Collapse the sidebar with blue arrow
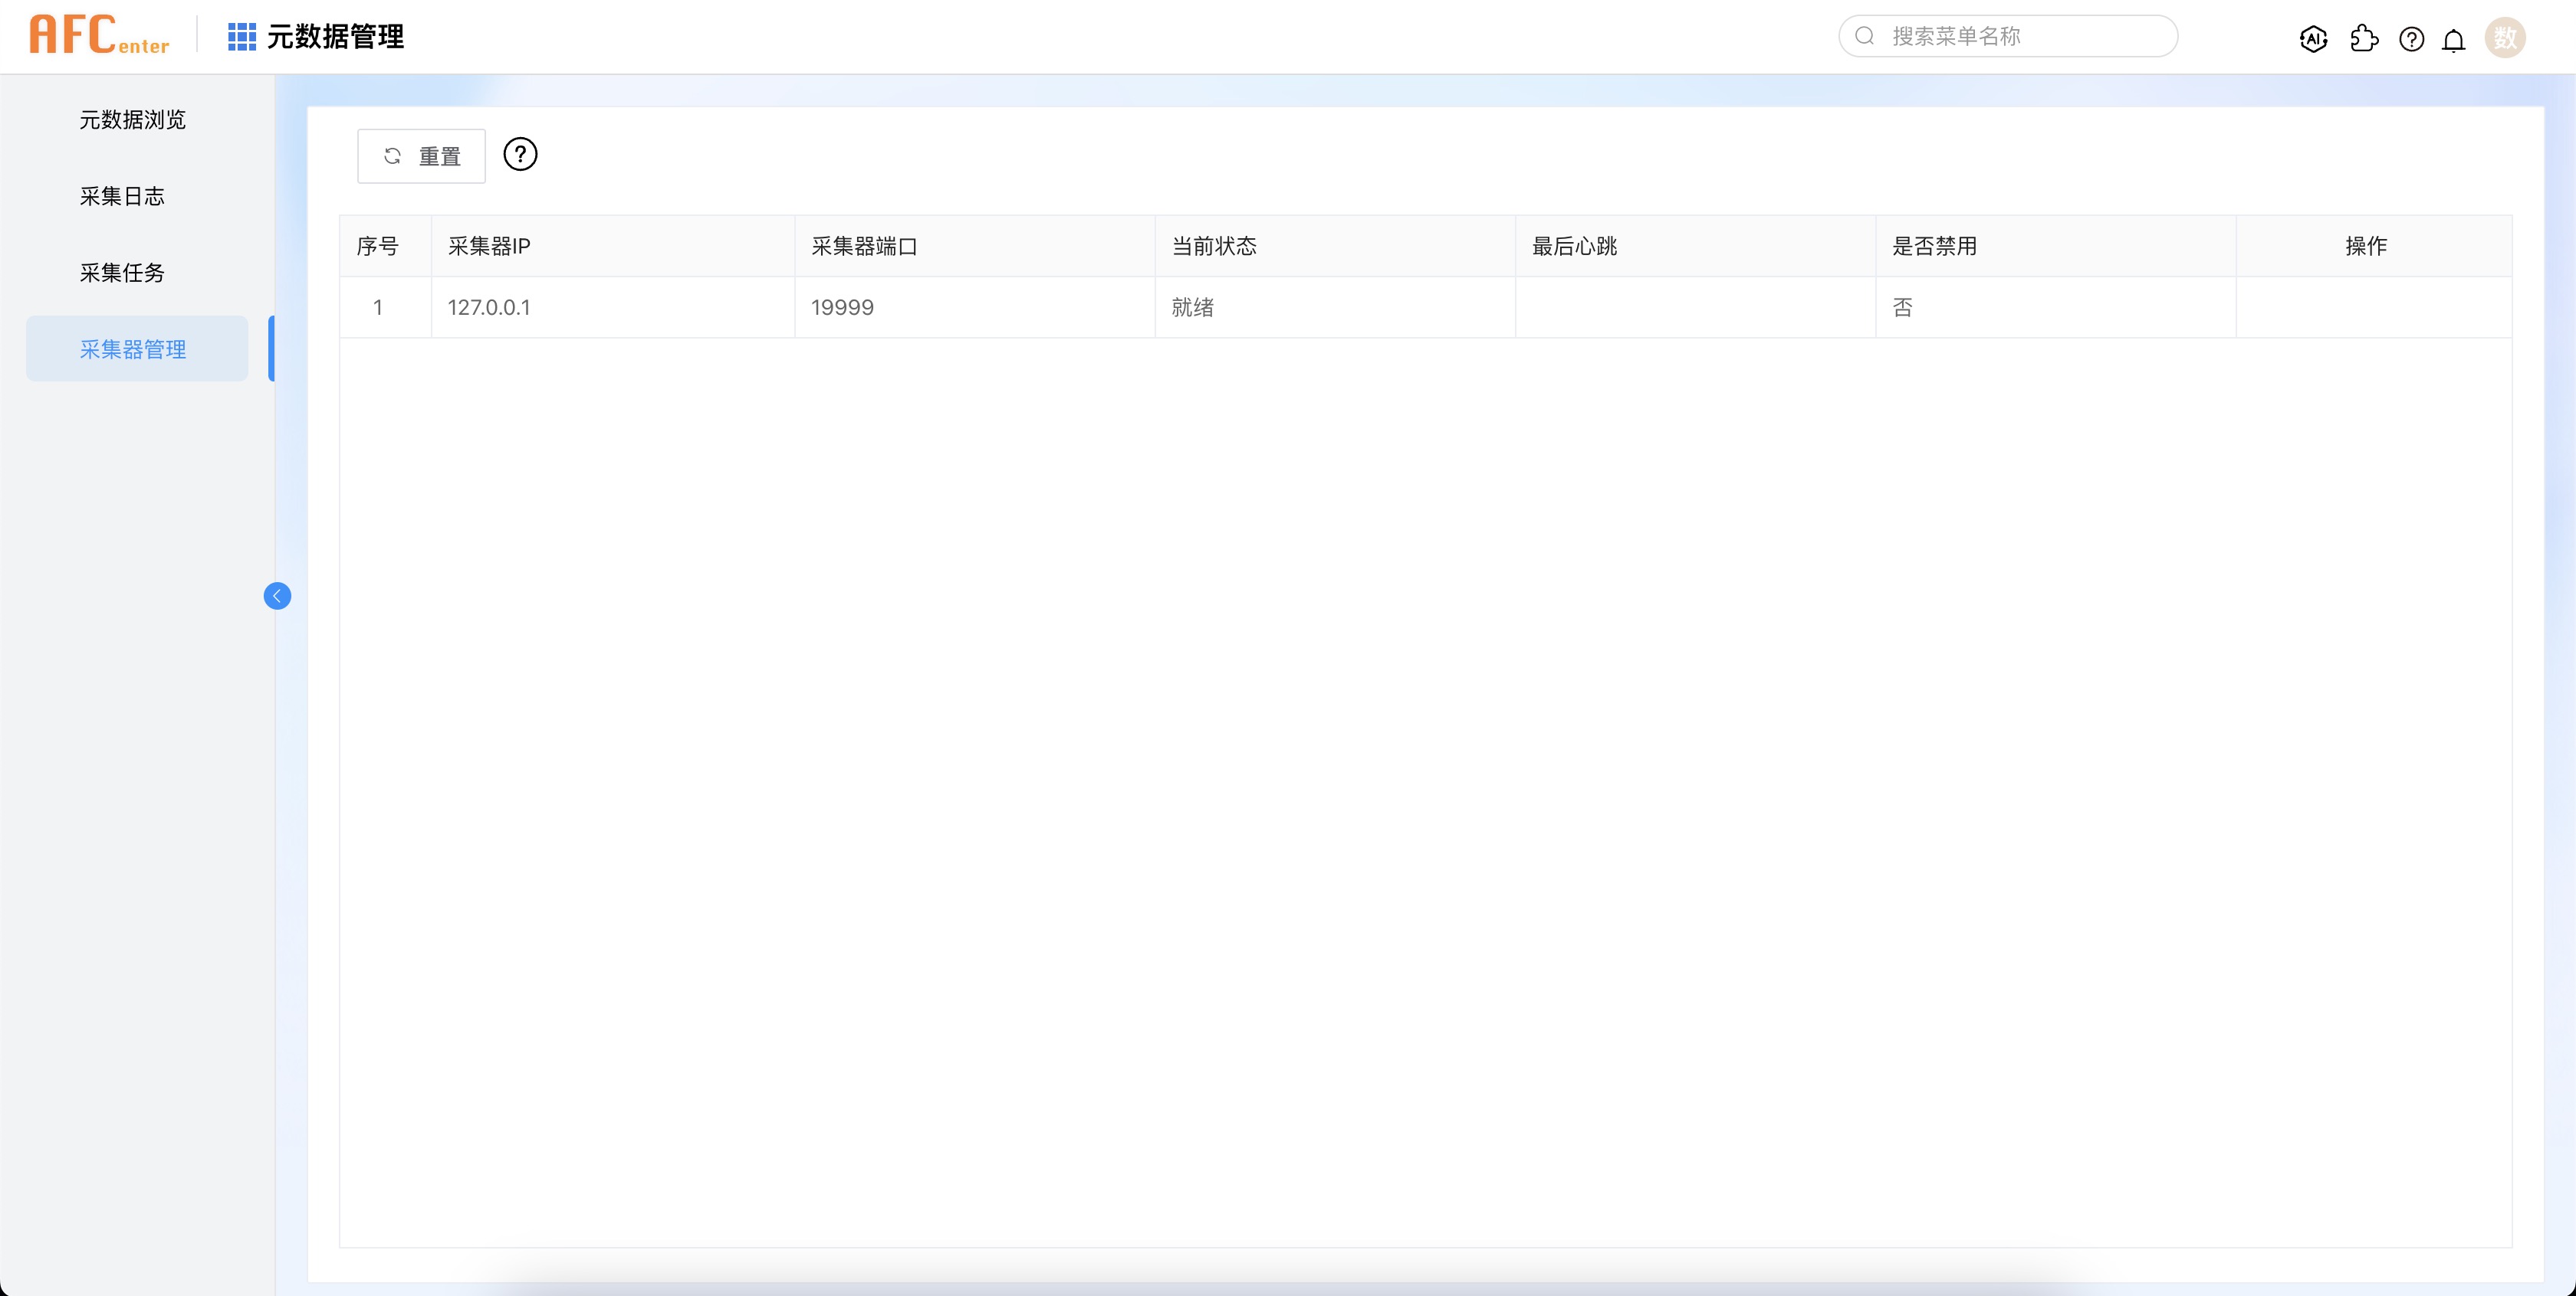 coord(277,596)
